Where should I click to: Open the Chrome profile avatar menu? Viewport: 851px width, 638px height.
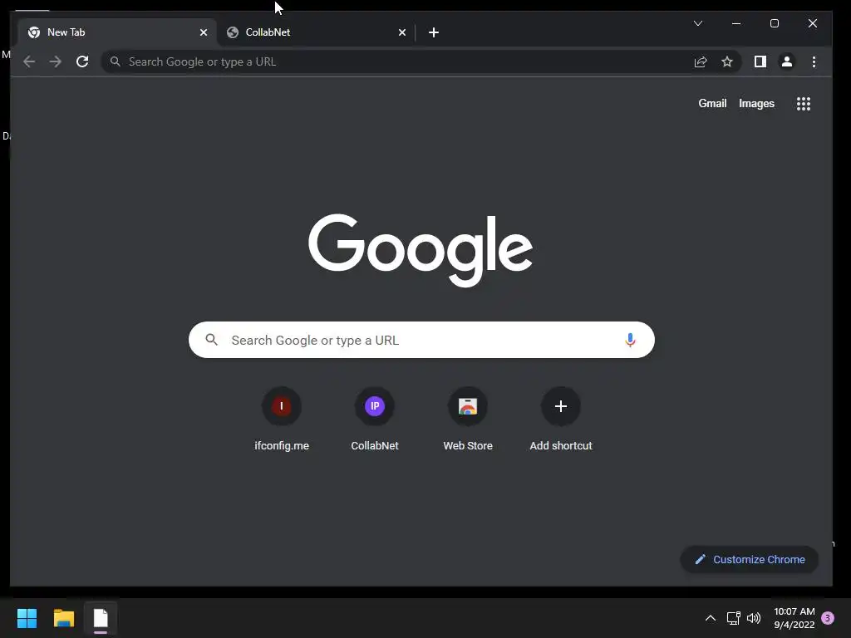tap(787, 61)
